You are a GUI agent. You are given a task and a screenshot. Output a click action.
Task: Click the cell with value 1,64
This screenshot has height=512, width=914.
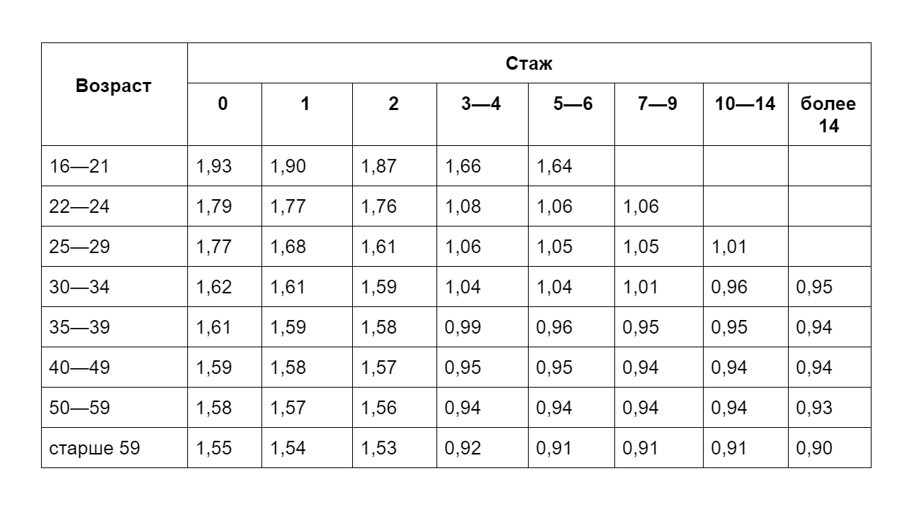571,166
